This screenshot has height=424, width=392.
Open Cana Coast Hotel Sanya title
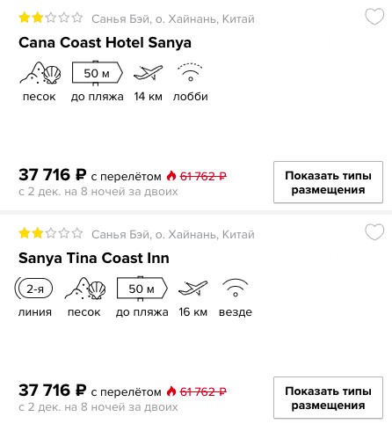click(105, 42)
